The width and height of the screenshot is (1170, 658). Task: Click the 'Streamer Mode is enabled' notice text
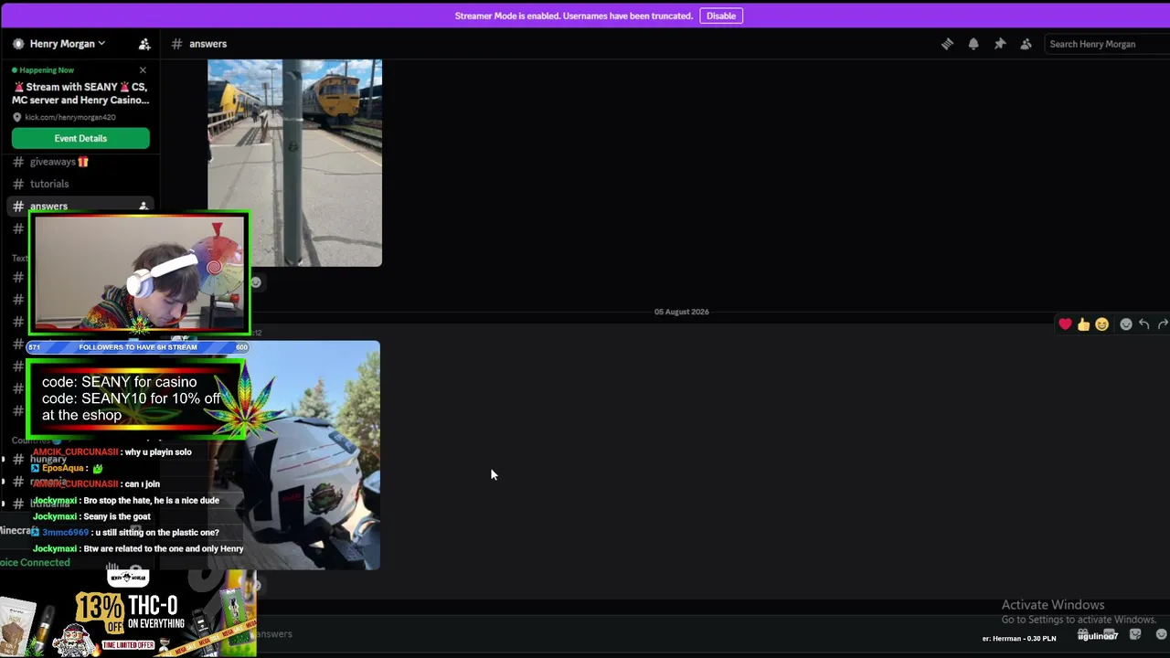[x=573, y=16]
